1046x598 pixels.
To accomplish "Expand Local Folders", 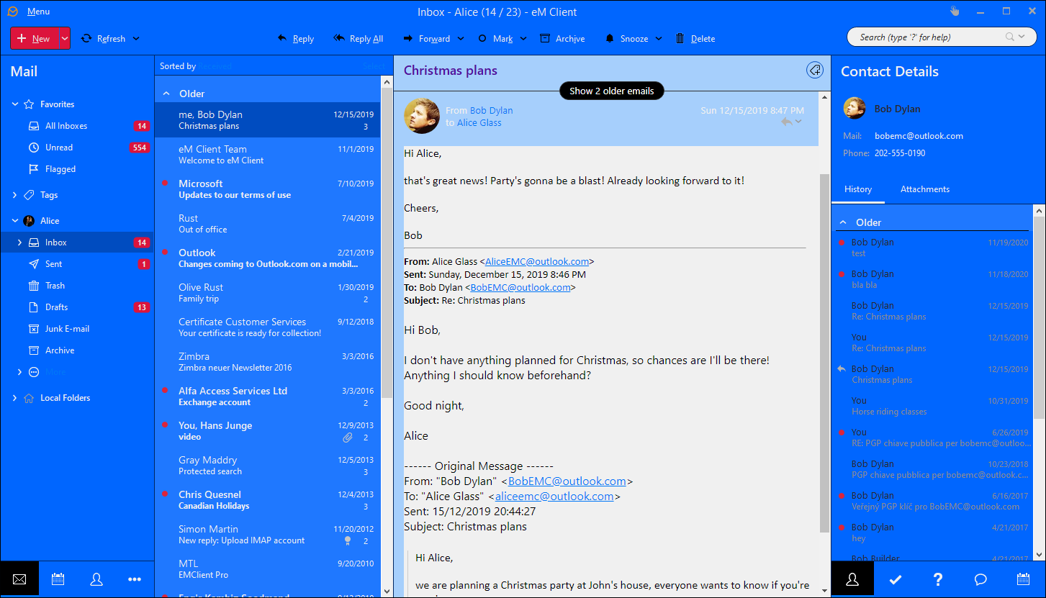I will [15, 398].
